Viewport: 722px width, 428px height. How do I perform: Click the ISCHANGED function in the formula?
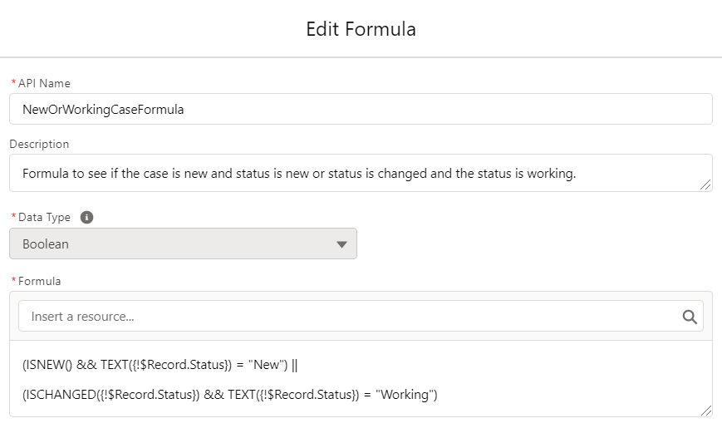coord(59,395)
